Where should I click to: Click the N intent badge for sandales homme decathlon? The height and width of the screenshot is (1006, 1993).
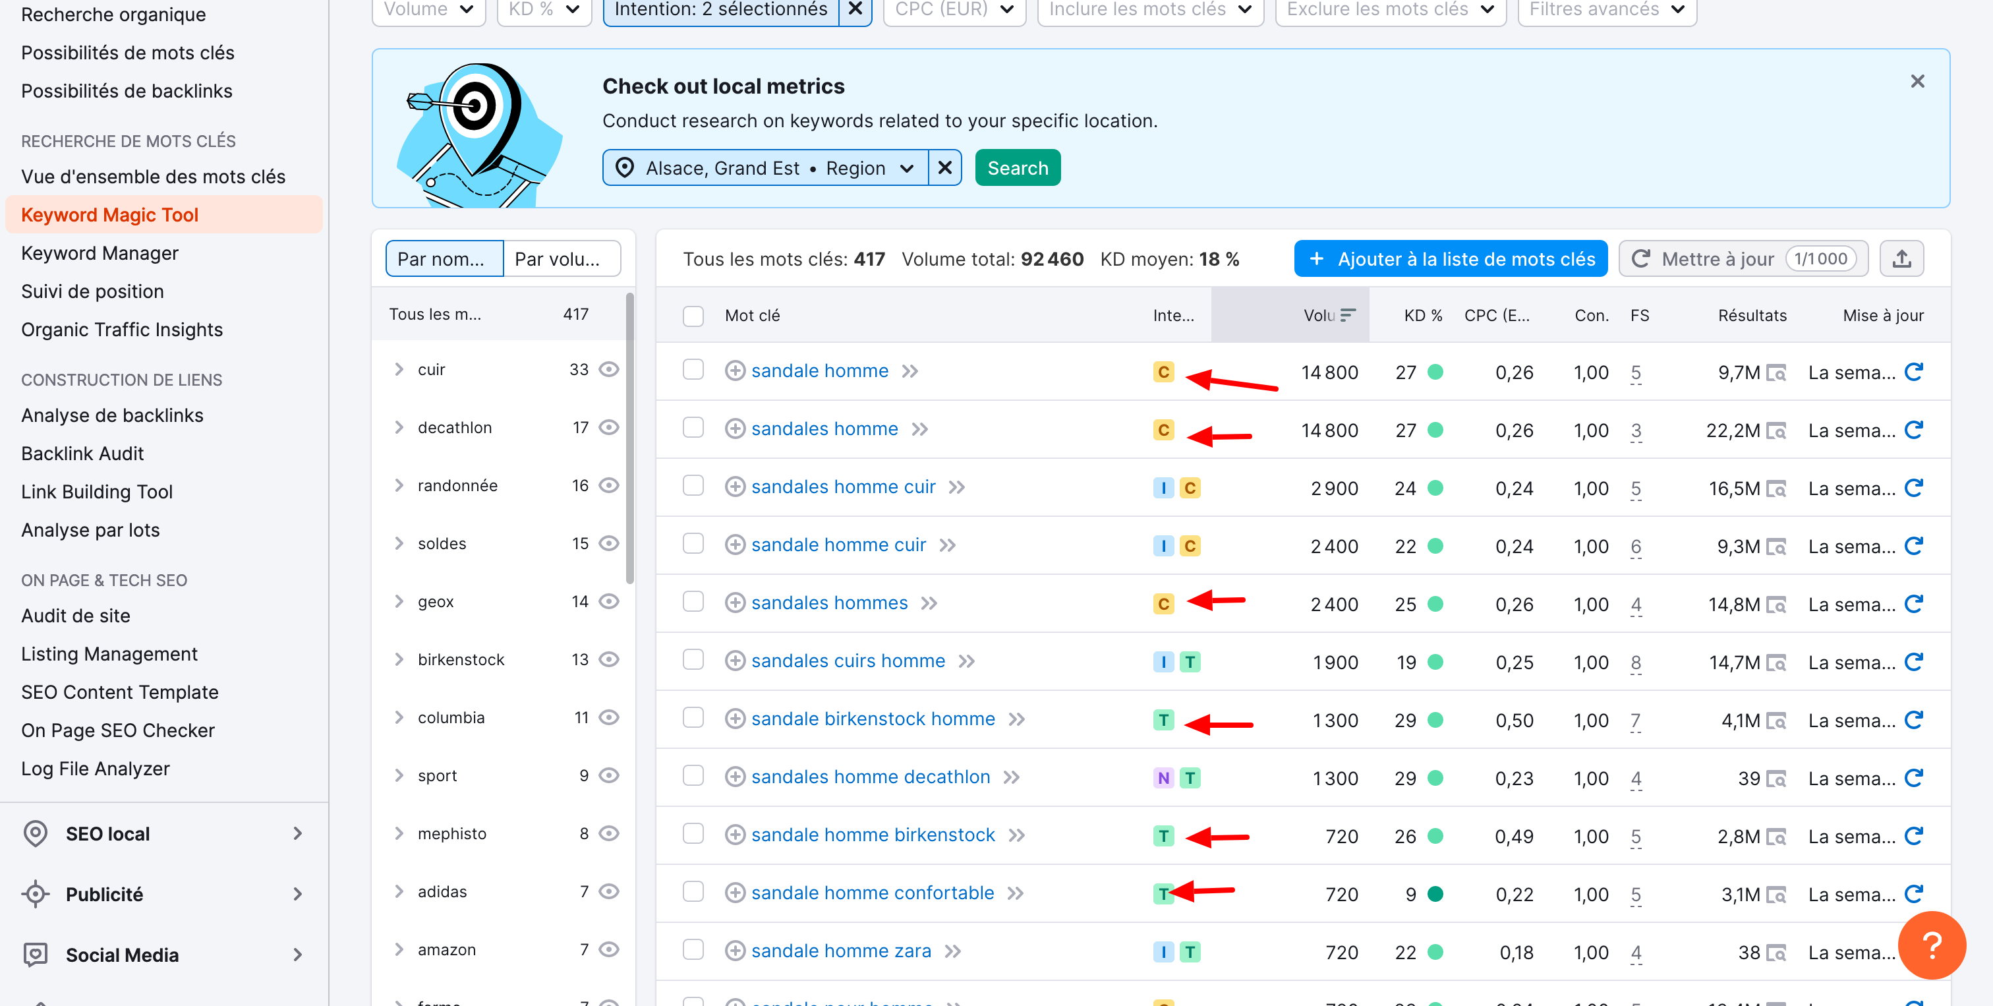pyautogui.click(x=1163, y=778)
